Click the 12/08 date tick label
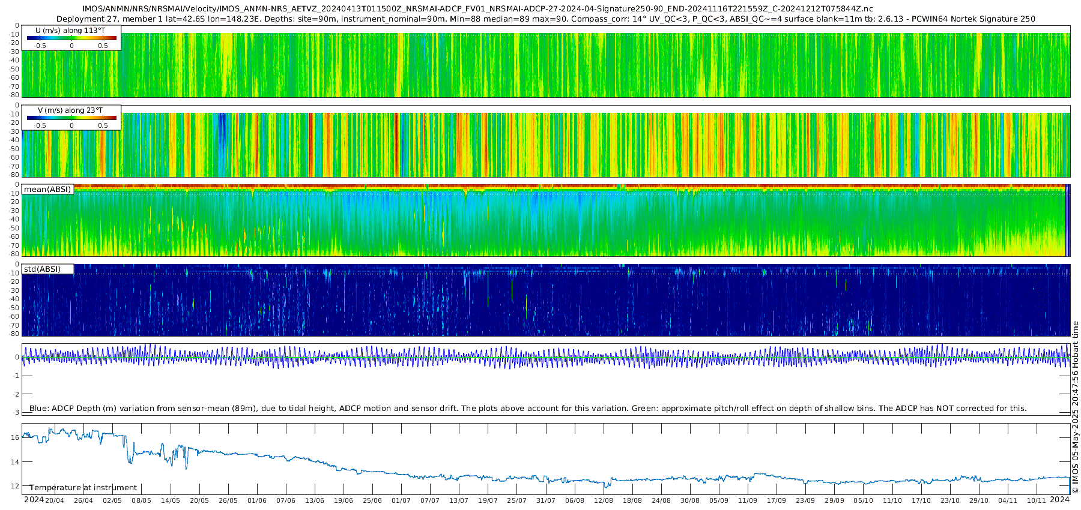1081x510 pixels. pos(604,500)
